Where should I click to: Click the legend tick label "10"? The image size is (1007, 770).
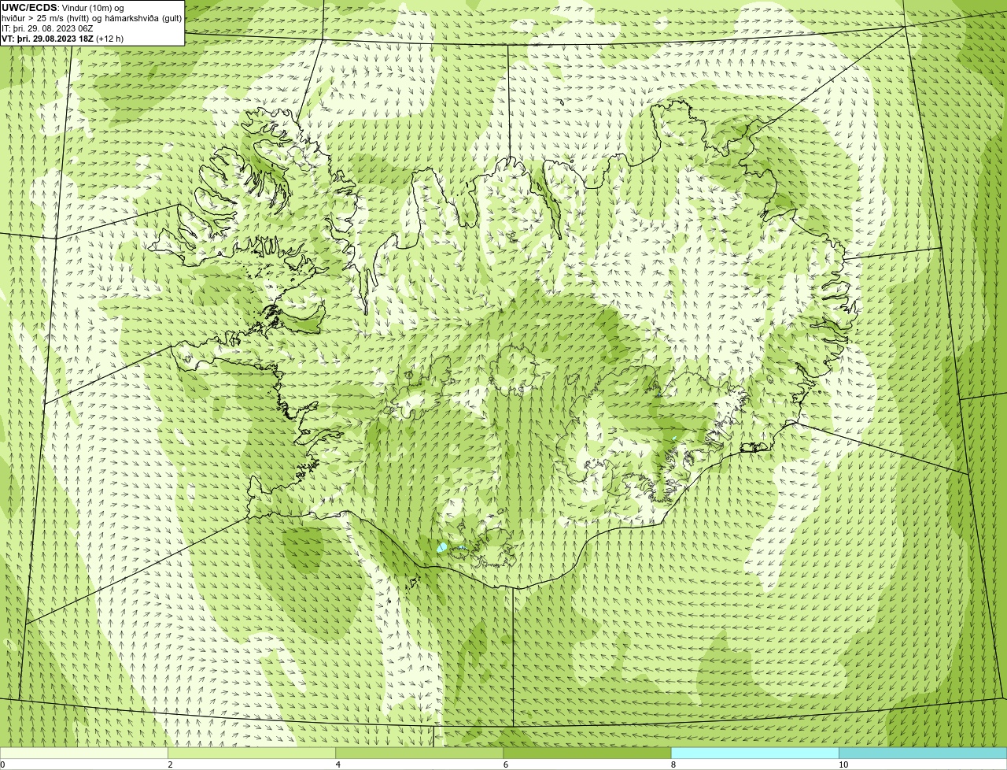(843, 764)
